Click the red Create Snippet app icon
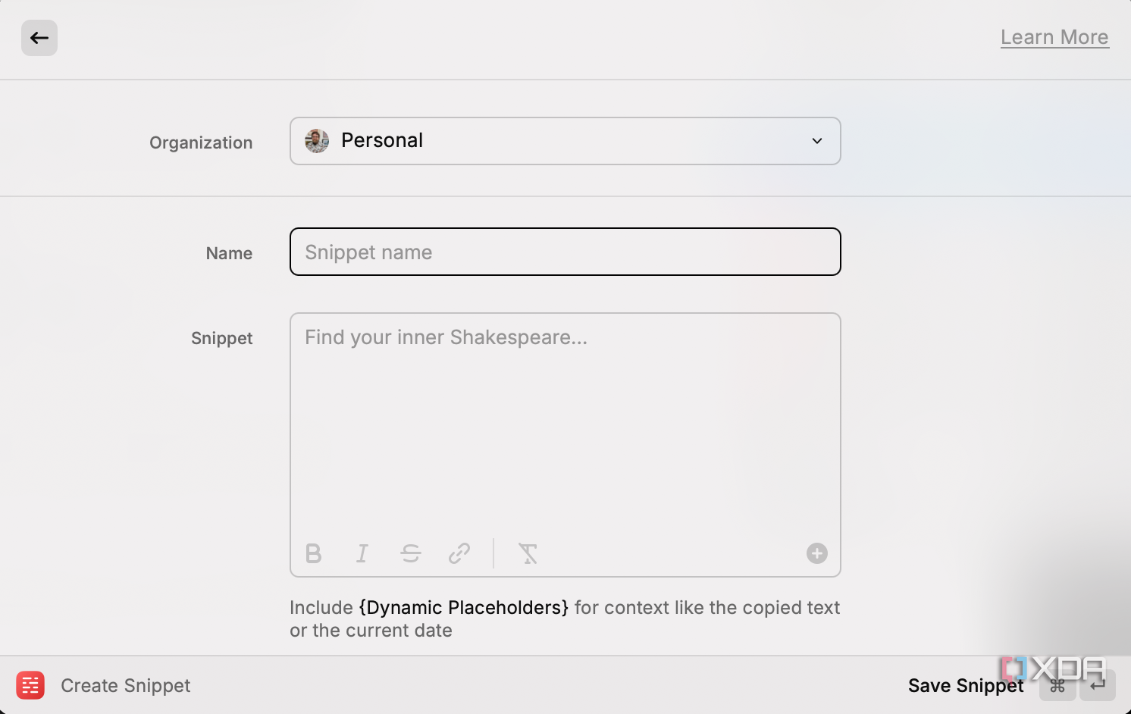The height and width of the screenshot is (714, 1131). click(x=30, y=685)
